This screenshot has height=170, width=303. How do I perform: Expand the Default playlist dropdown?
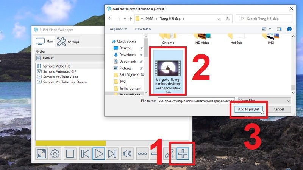(70, 58)
